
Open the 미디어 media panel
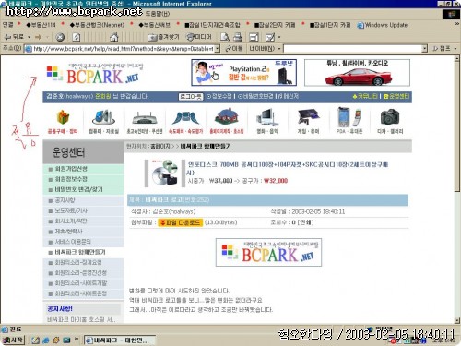(199, 37)
